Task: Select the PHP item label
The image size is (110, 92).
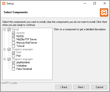Action: click(19, 53)
